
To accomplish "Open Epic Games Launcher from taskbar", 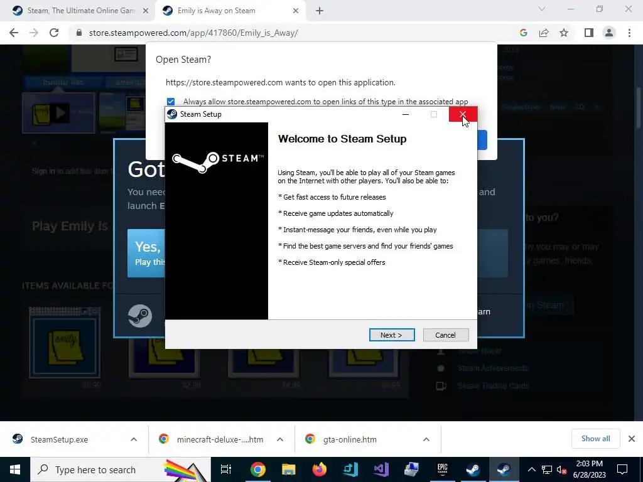I will [x=443, y=469].
